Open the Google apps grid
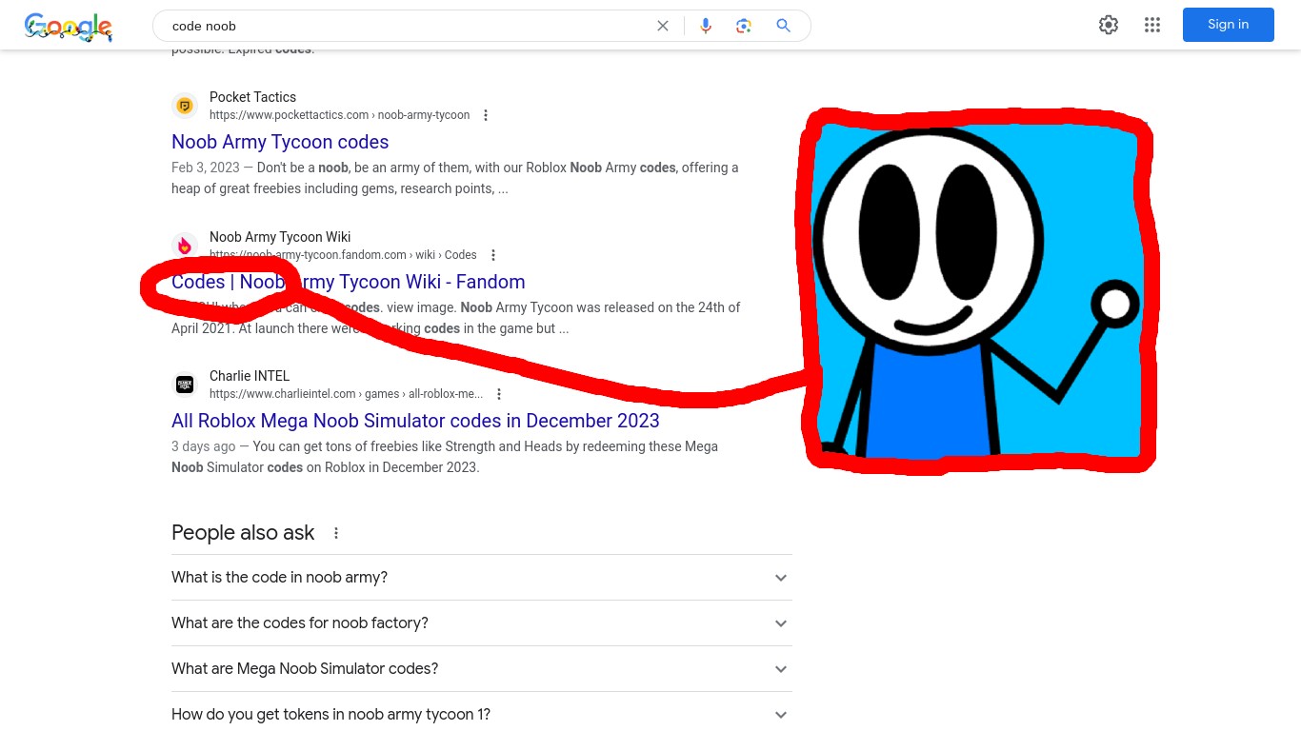Screen dimensions: 1301x731 1152,25
